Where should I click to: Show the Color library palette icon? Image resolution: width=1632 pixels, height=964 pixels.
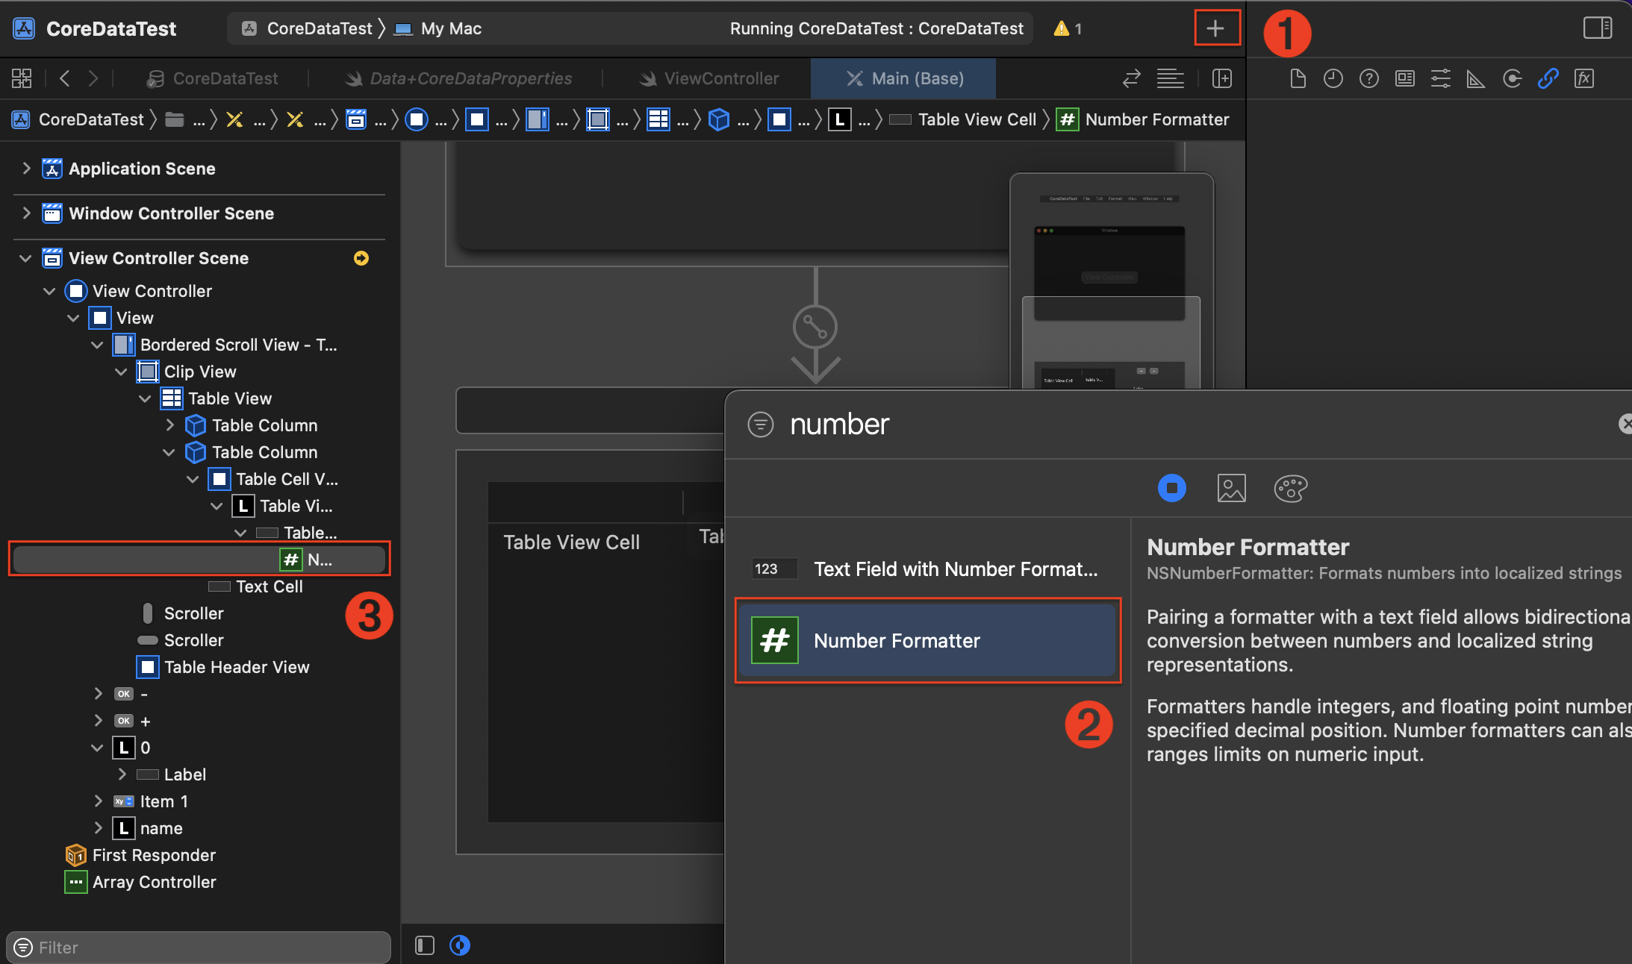coord(1290,489)
